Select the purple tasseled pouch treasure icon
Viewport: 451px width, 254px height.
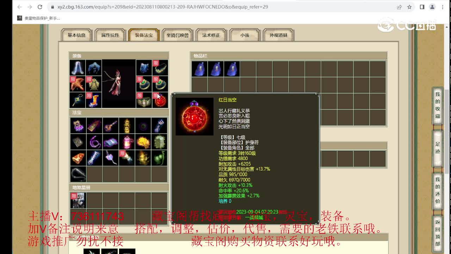[78, 126]
